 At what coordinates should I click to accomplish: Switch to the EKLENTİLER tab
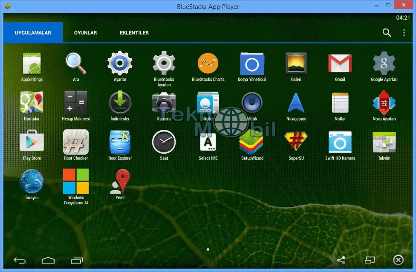coord(134,33)
